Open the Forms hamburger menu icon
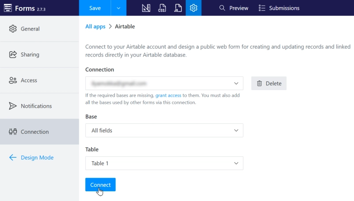 tap(8, 8)
